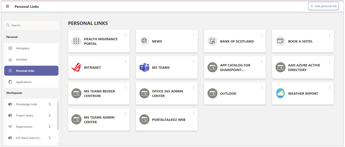Click the Bank of Scotland icon
The width and height of the screenshot is (345, 147).
[212, 41]
